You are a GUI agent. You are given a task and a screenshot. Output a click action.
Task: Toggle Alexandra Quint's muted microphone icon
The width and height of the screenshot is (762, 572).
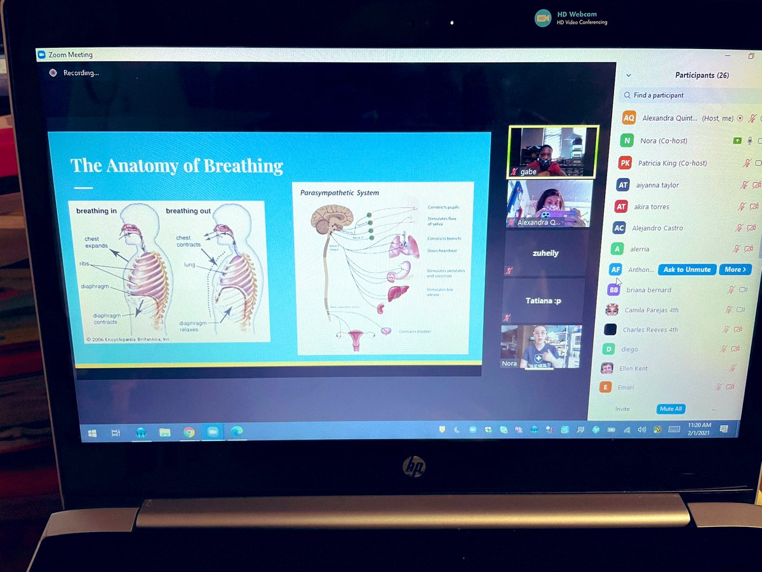(752, 118)
